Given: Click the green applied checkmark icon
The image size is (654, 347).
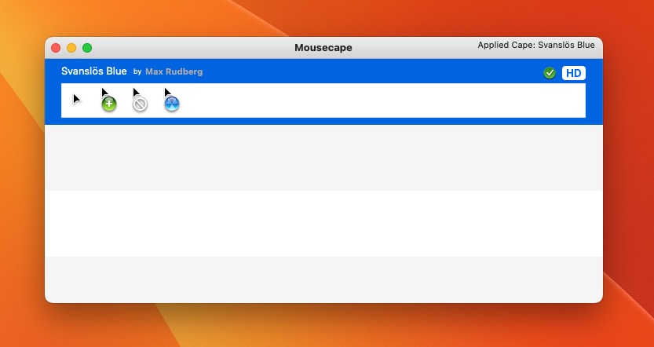Looking at the screenshot, I should pos(550,73).
